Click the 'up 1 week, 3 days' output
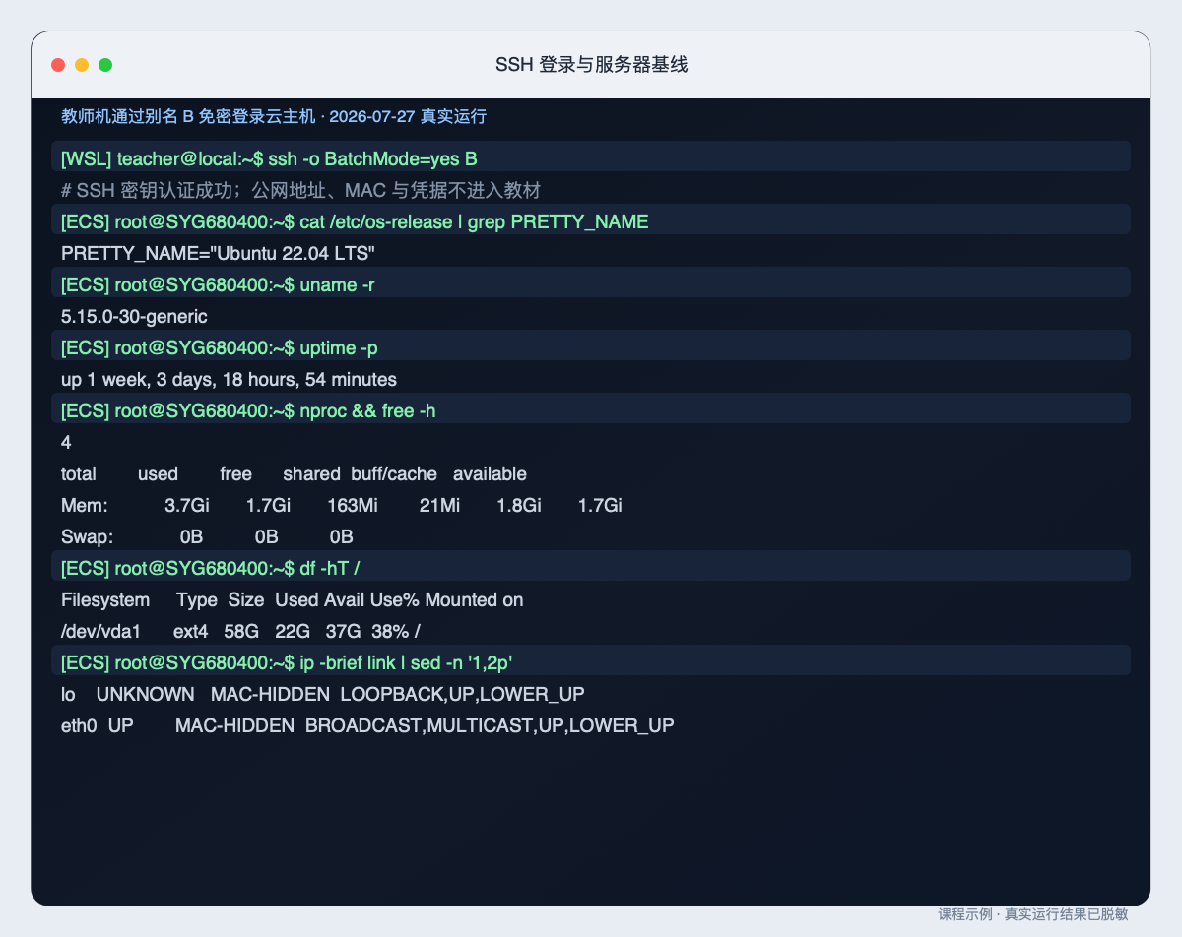 (x=229, y=380)
